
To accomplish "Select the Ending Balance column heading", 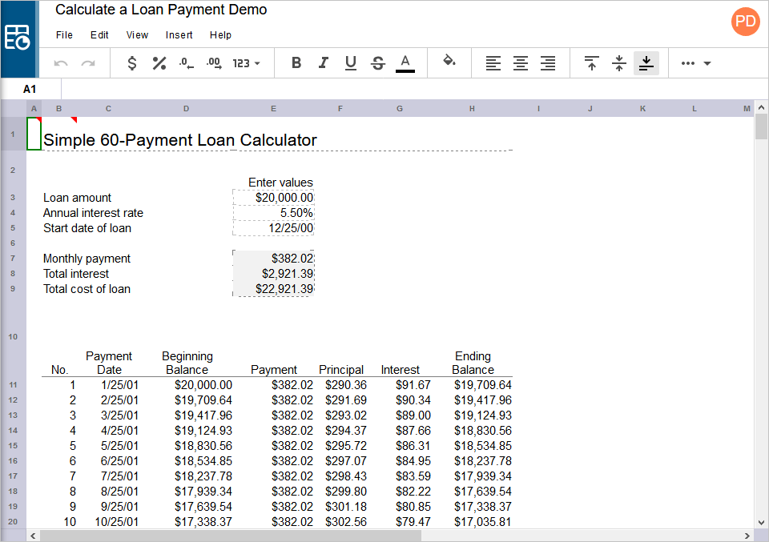I will coord(473,363).
